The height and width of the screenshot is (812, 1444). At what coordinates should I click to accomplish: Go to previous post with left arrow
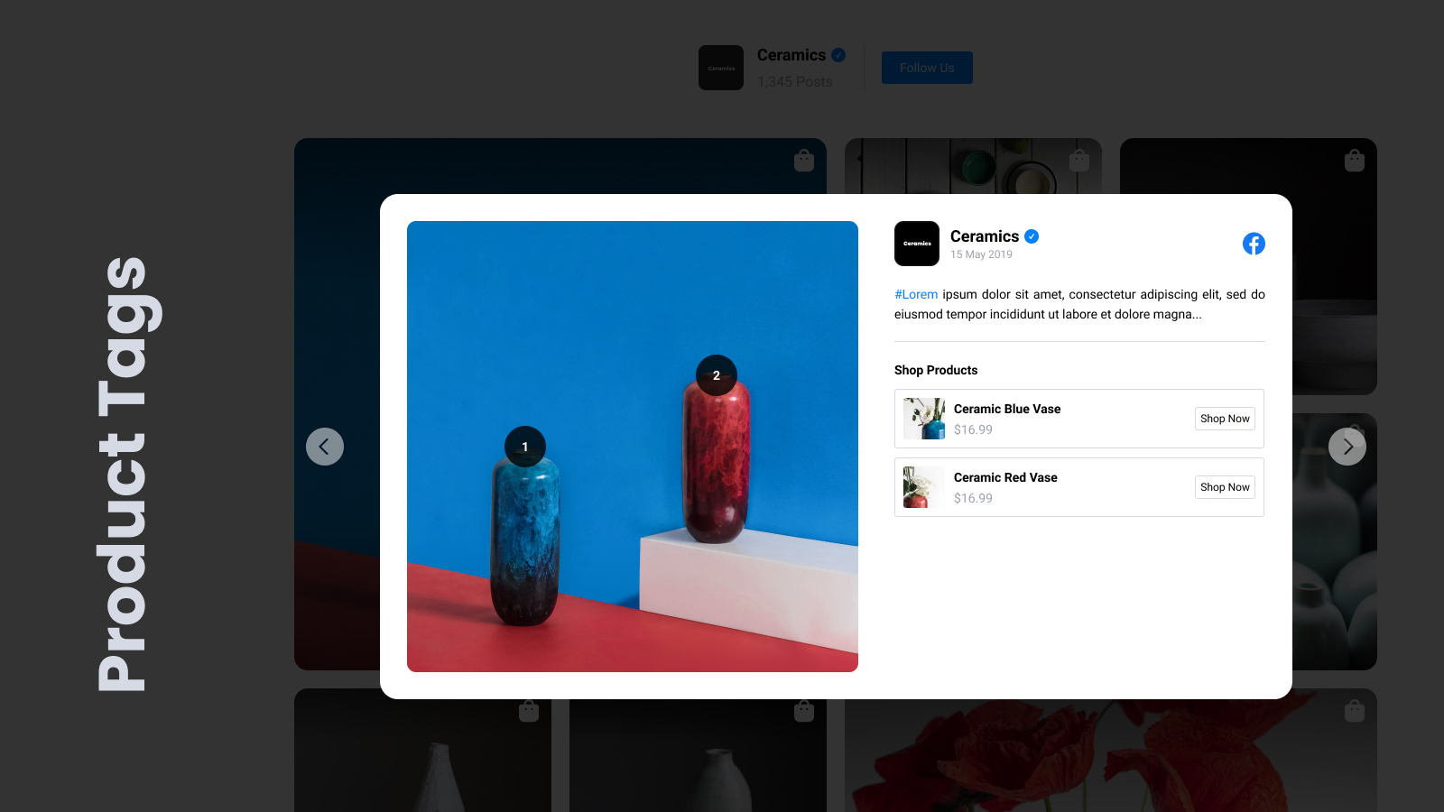(x=325, y=447)
